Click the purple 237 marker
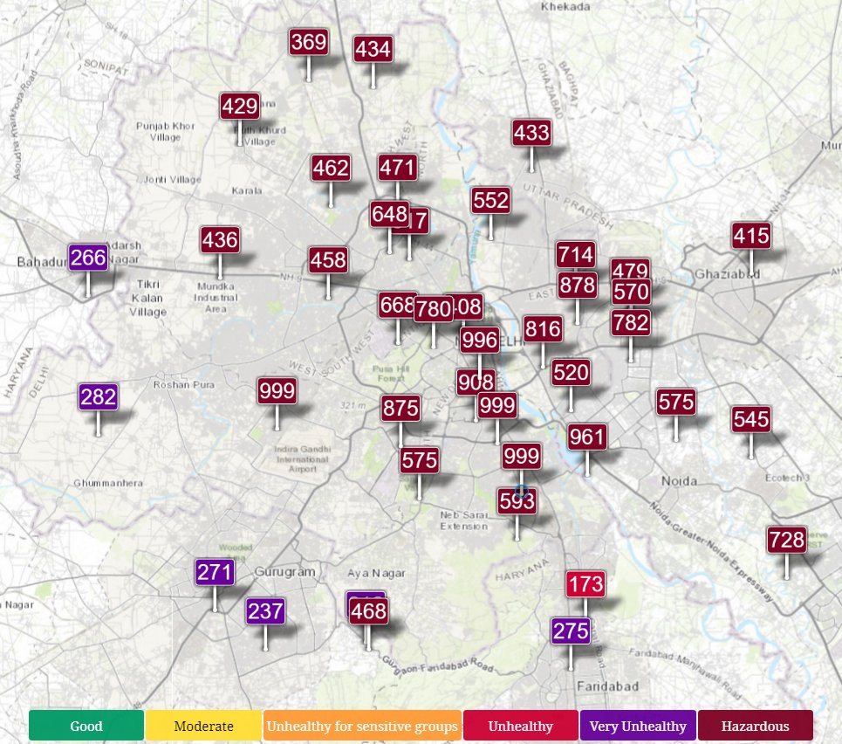This screenshot has width=842, height=744. (x=265, y=611)
